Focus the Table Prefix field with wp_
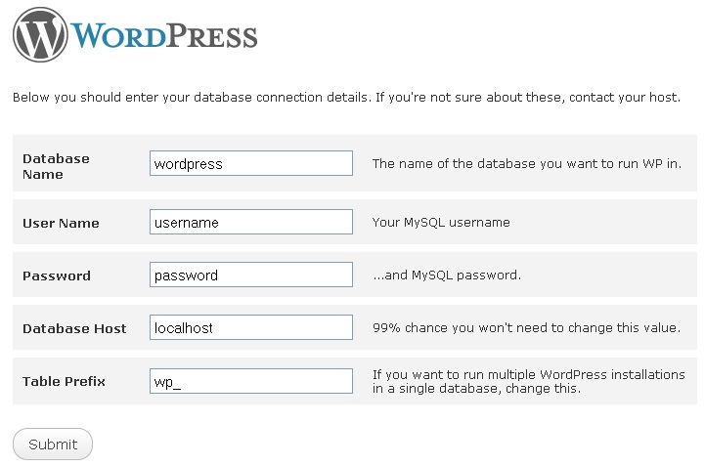 click(251, 381)
